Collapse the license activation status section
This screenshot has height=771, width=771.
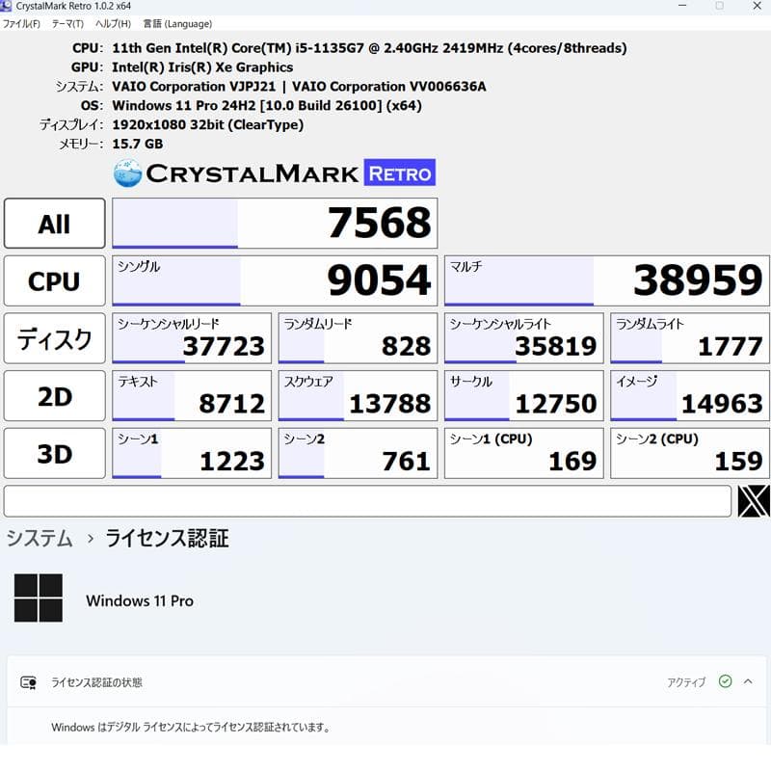point(748,681)
